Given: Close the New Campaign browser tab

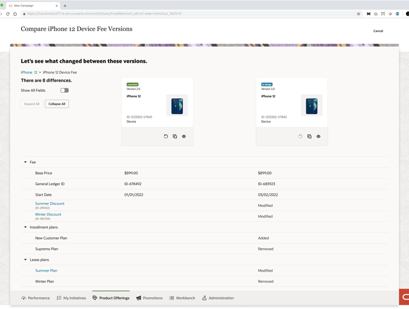Looking at the screenshot, I should pyautogui.click(x=56, y=6).
